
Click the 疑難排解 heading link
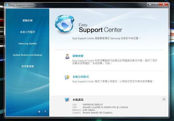click(x=78, y=56)
